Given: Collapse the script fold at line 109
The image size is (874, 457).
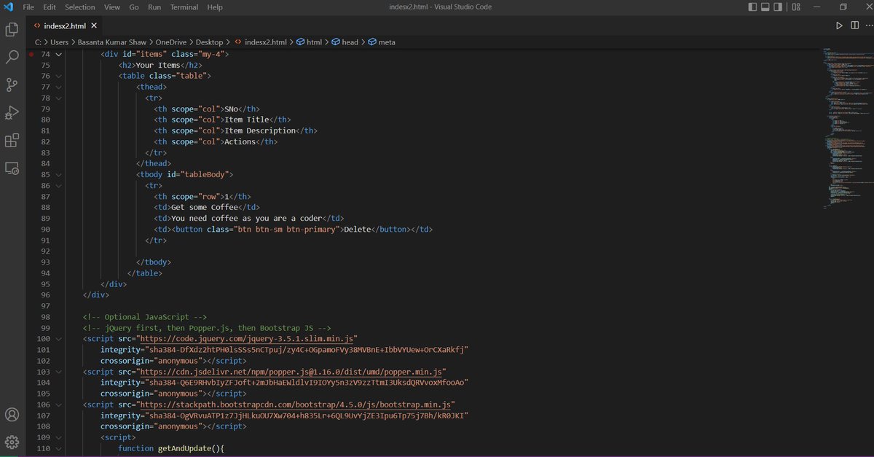Looking at the screenshot, I should tap(59, 437).
